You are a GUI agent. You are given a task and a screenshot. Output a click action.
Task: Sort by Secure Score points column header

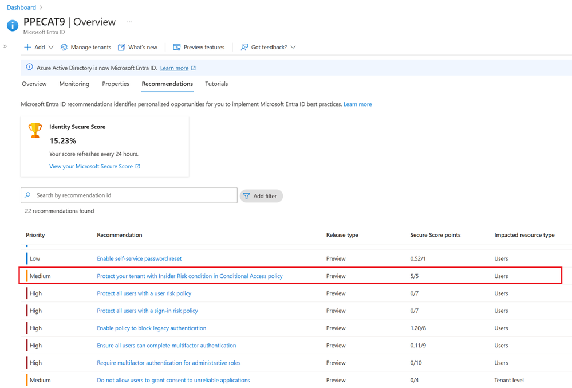click(x=435, y=235)
